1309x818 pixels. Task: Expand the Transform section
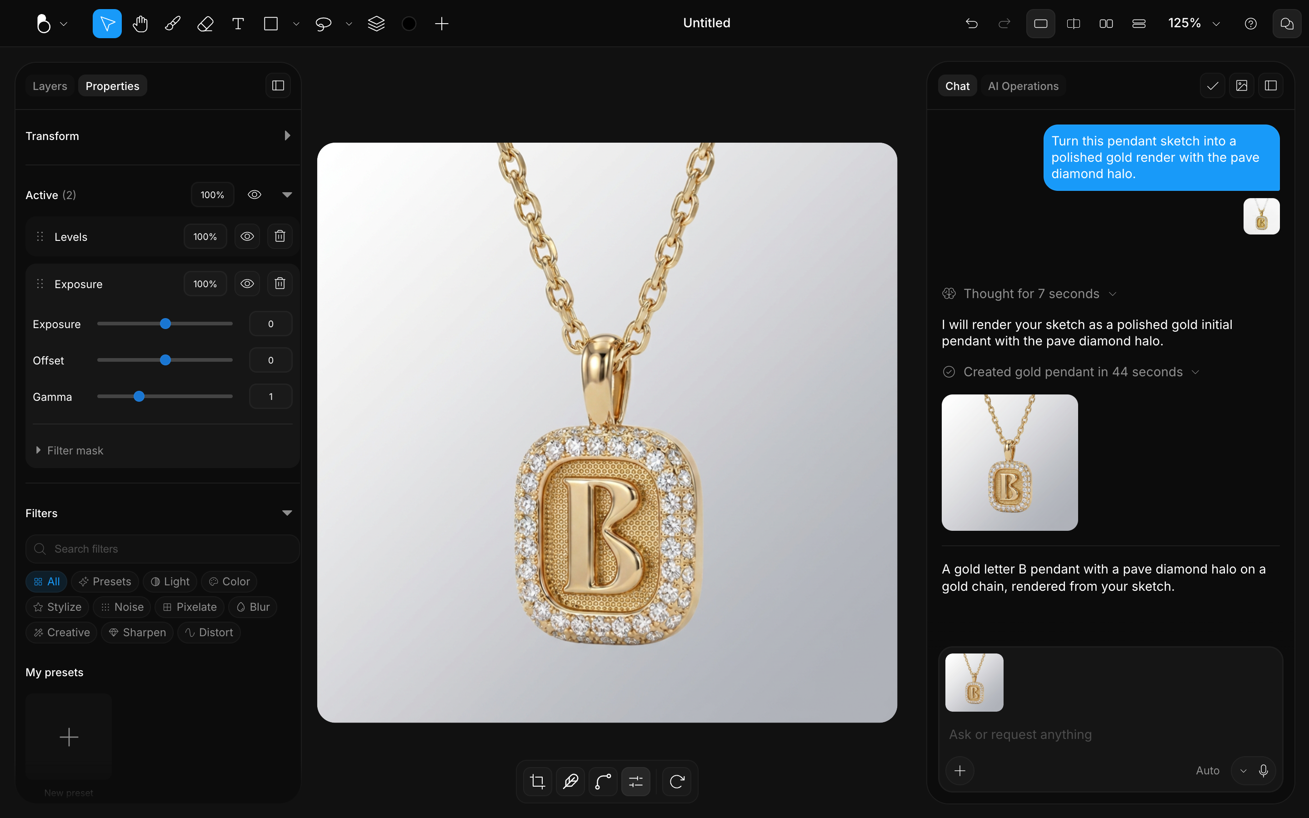(x=287, y=136)
